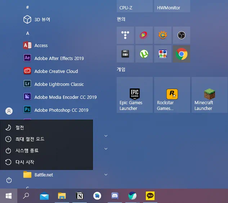Click the 편의 group heading

[121, 19]
